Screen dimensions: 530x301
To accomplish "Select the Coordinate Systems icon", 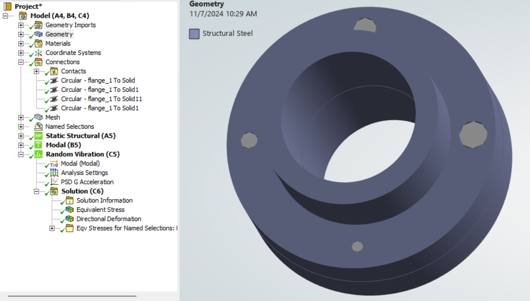I will tap(38, 53).
